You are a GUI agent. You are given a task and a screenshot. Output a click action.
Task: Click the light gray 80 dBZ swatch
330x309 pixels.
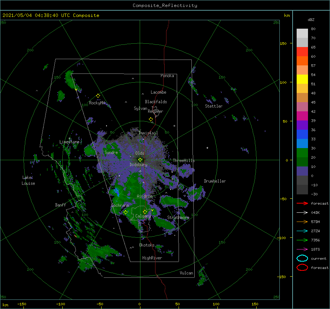point(302,33)
